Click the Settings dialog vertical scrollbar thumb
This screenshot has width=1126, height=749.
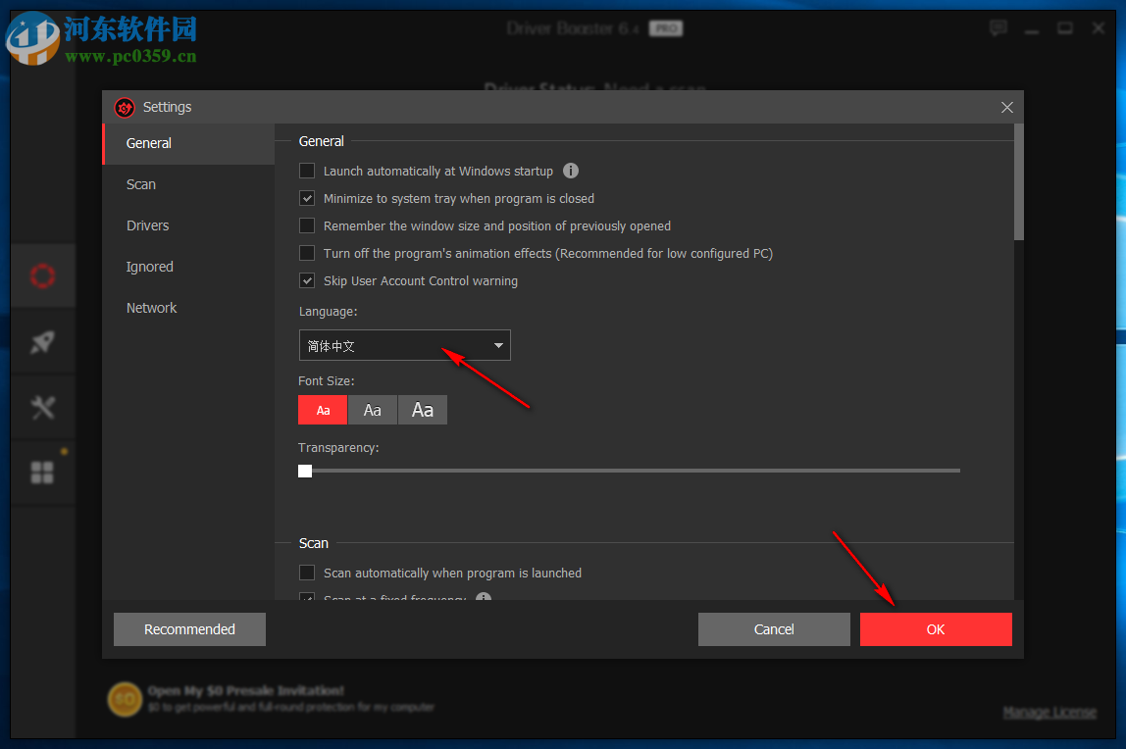[x=1018, y=182]
